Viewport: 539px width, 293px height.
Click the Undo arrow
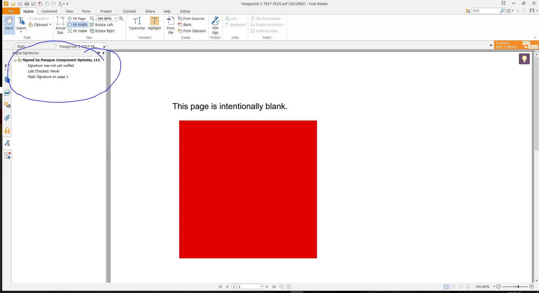(x=47, y=4)
